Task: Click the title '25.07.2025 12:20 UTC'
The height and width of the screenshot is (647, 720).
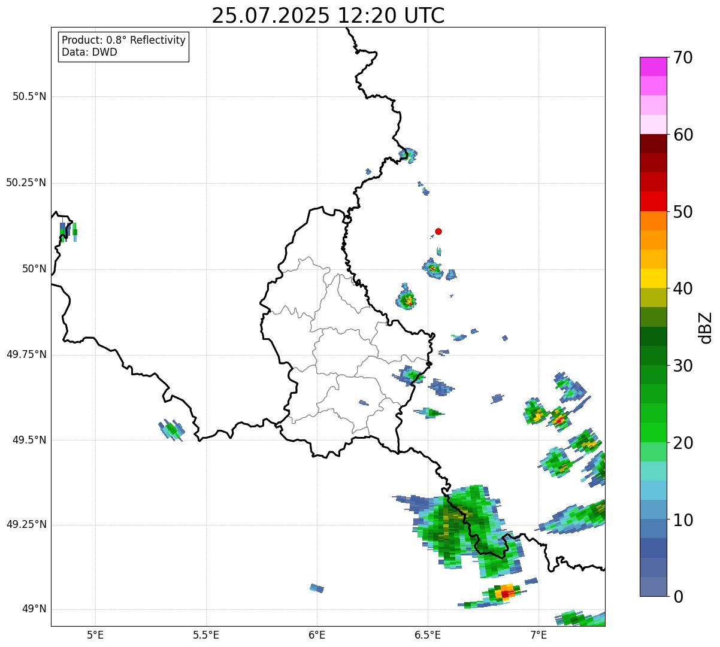Action: [x=328, y=16]
